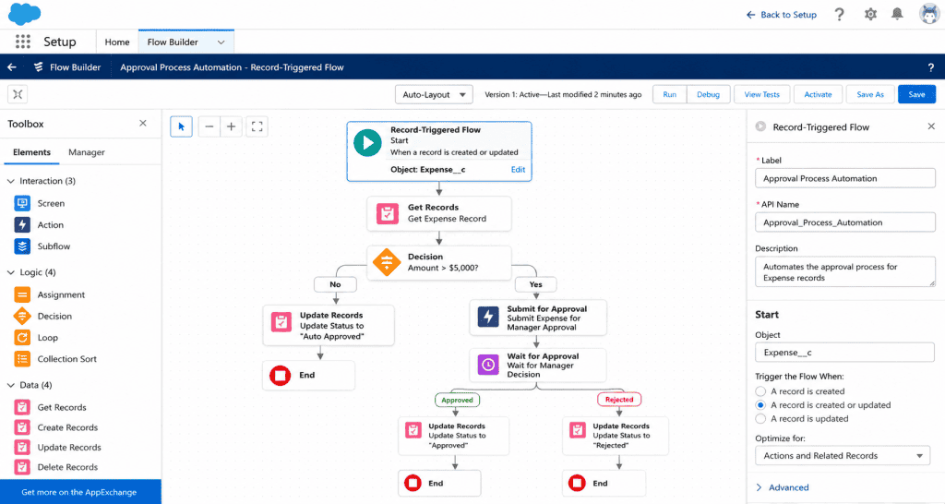Click the Object field showing Expense__c
The height and width of the screenshot is (504, 945).
click(x=845, y=353)
